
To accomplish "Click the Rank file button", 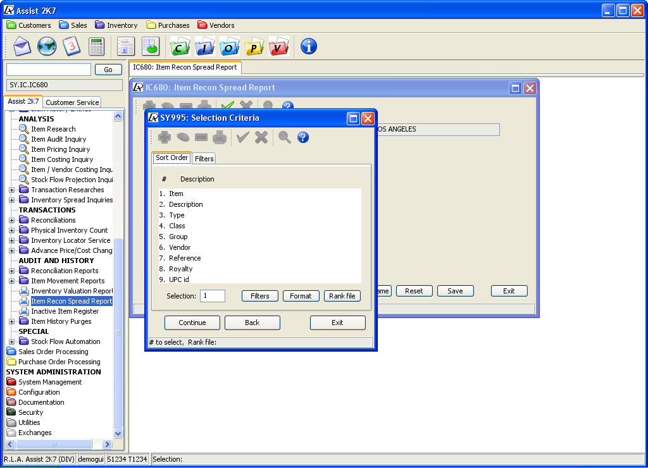I will click(x=342, y=296).
